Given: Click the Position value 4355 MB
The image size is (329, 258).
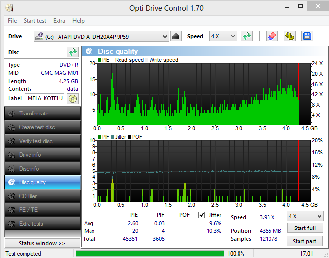Looking at the screenshot, I should [270, 231].
